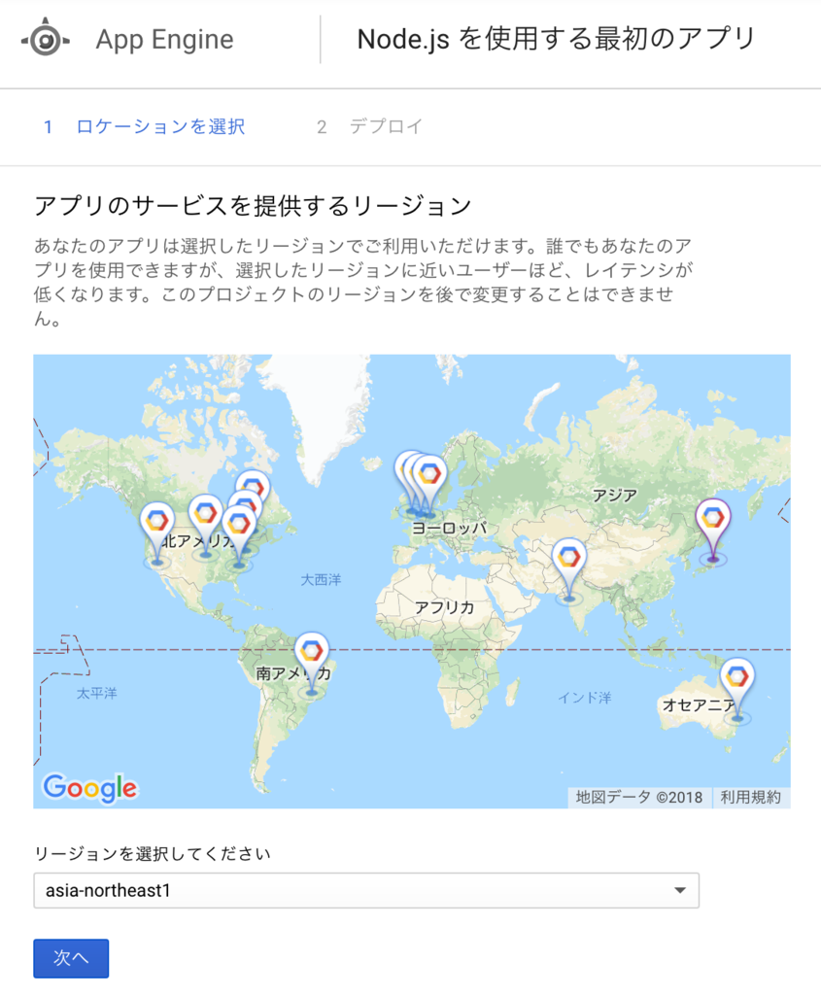Click the region dropdown arrow
The image size is (821, 995).
click(679, 890)
